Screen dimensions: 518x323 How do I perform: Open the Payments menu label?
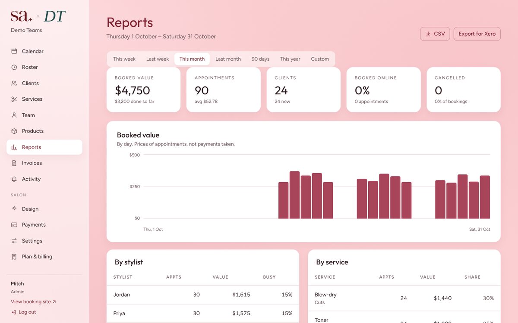(x=34, y=225)
